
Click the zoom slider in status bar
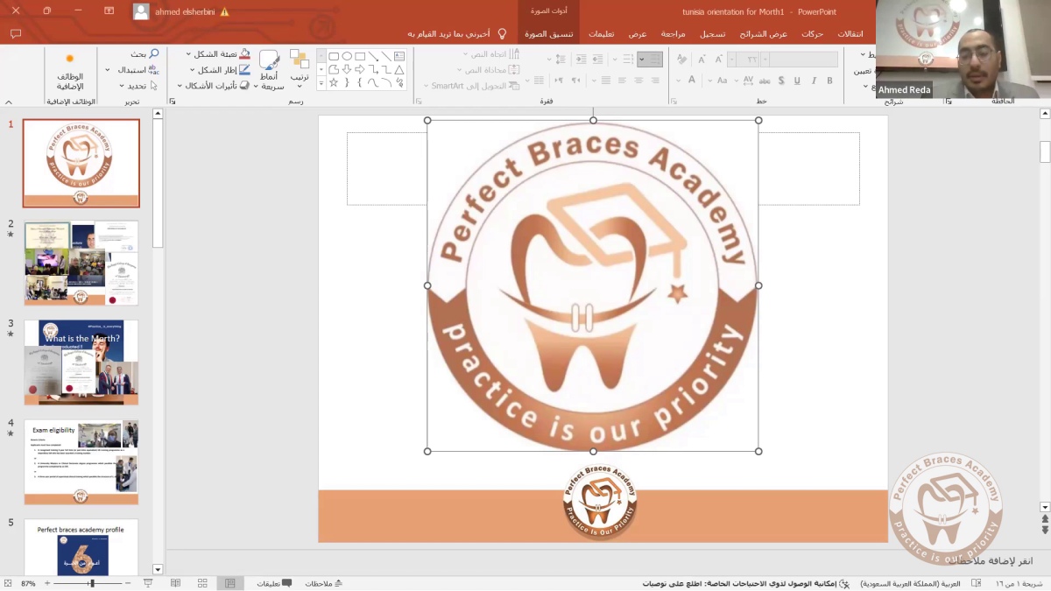click(92, 583)
